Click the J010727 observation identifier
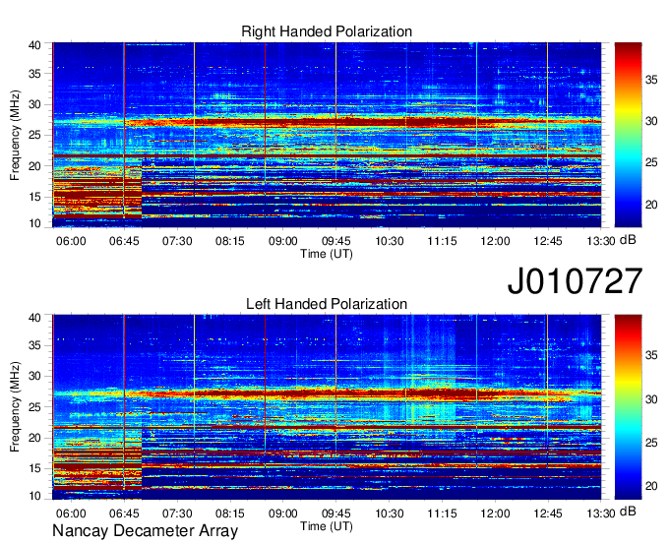The width and height of the screenshot is (669, 543). [x=575, y=281]
